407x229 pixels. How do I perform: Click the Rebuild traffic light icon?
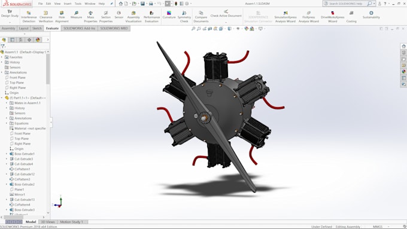click(x=176, y=4)
